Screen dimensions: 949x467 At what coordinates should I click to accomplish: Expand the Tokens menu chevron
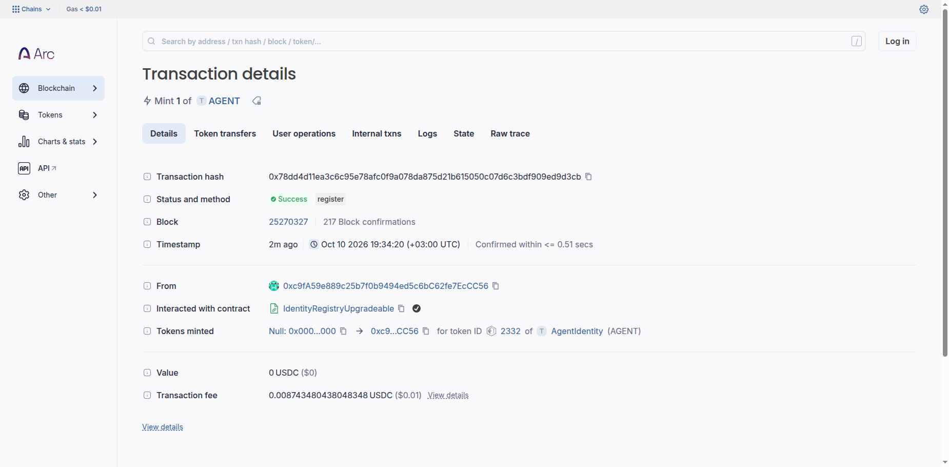click(x=95, y=115)
